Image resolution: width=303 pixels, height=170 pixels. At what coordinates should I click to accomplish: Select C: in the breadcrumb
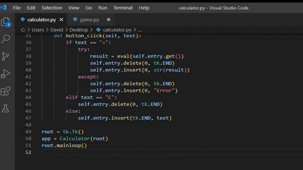click(23, 30)
